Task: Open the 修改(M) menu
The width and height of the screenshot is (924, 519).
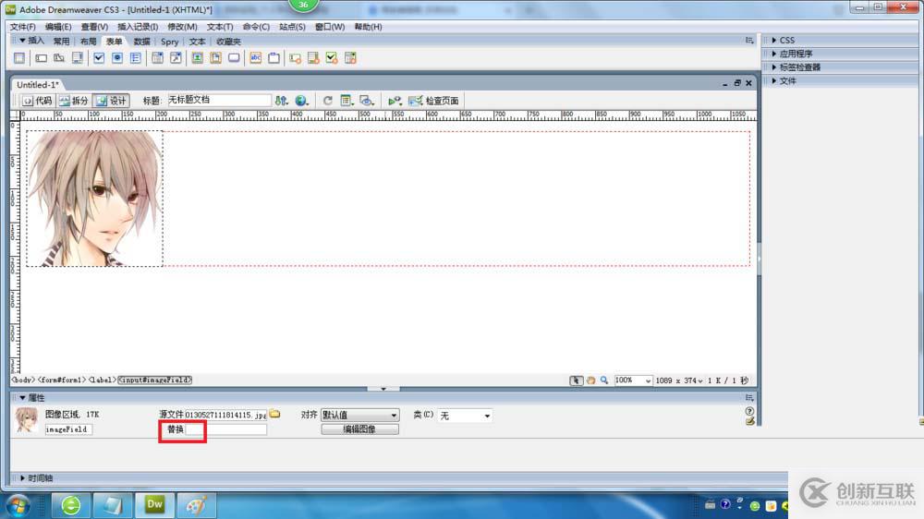Action: (183, 27)
